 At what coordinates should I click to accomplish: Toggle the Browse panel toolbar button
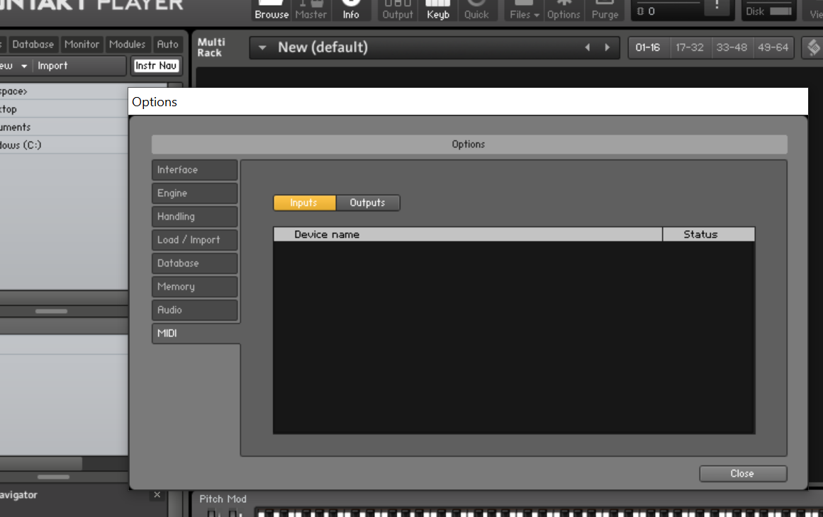pos(271,10)
